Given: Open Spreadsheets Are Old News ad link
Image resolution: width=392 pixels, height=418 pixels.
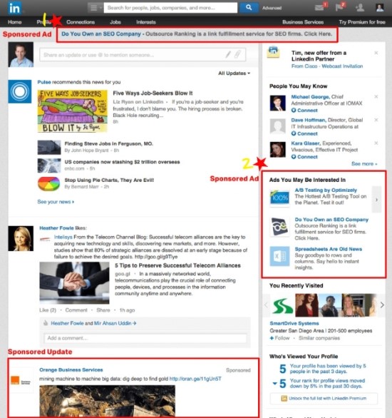Looking at the screenshot, I should 329,249.
